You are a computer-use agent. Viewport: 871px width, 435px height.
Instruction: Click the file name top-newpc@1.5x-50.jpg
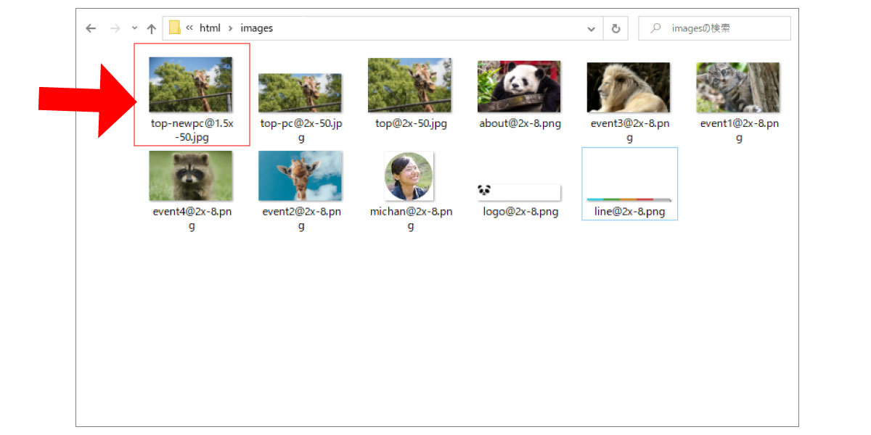(192, 130)
